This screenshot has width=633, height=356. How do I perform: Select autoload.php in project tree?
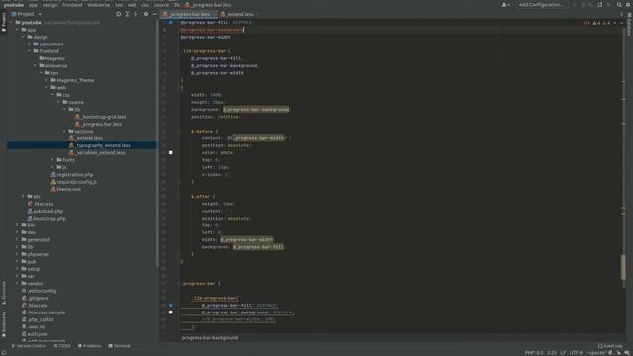pos(45,211)
